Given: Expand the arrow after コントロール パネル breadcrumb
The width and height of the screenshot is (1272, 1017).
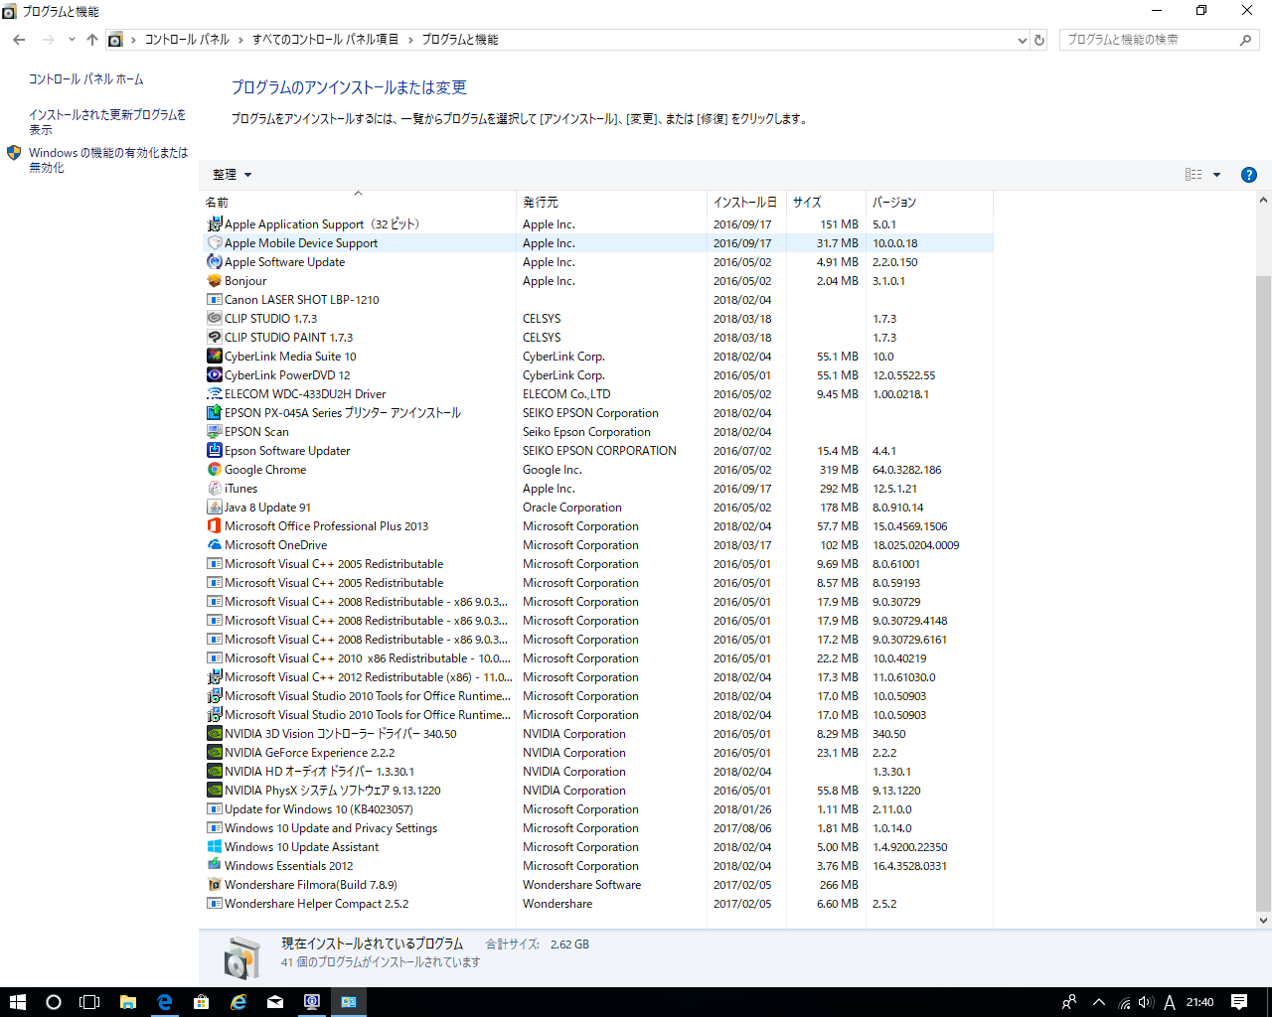Looking at the screenshot, I should 240,40.
